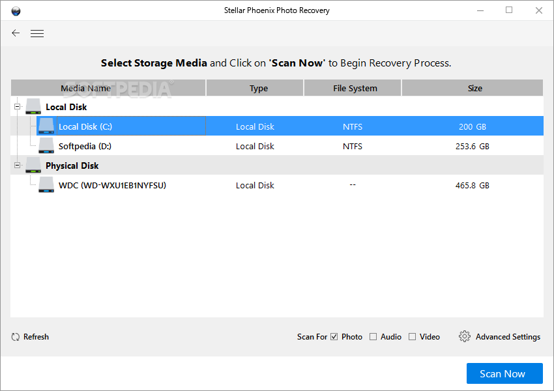
Task: Click the Photo label
Action: pos(352,337)
